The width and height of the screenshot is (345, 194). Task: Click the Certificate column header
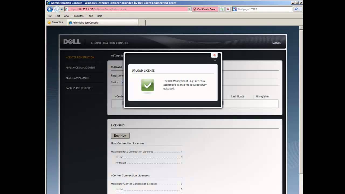tap(237, 96)
